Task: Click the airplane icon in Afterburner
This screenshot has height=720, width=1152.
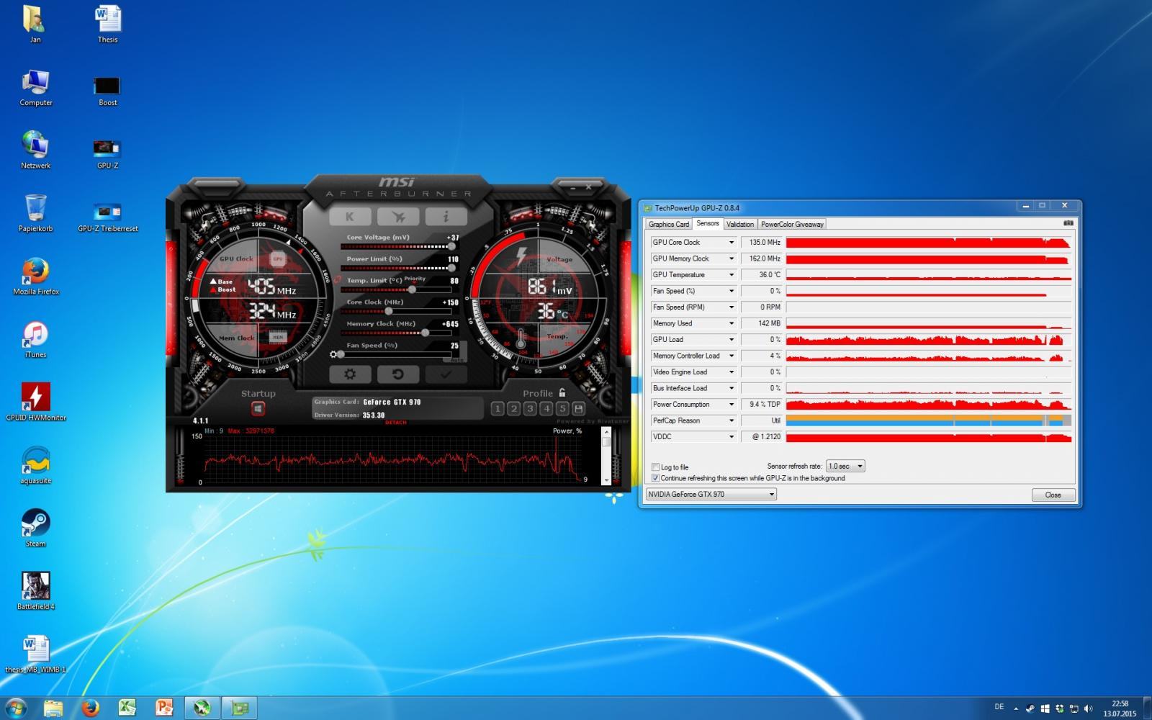Action: pyautogui.click(x=397, y=217)
